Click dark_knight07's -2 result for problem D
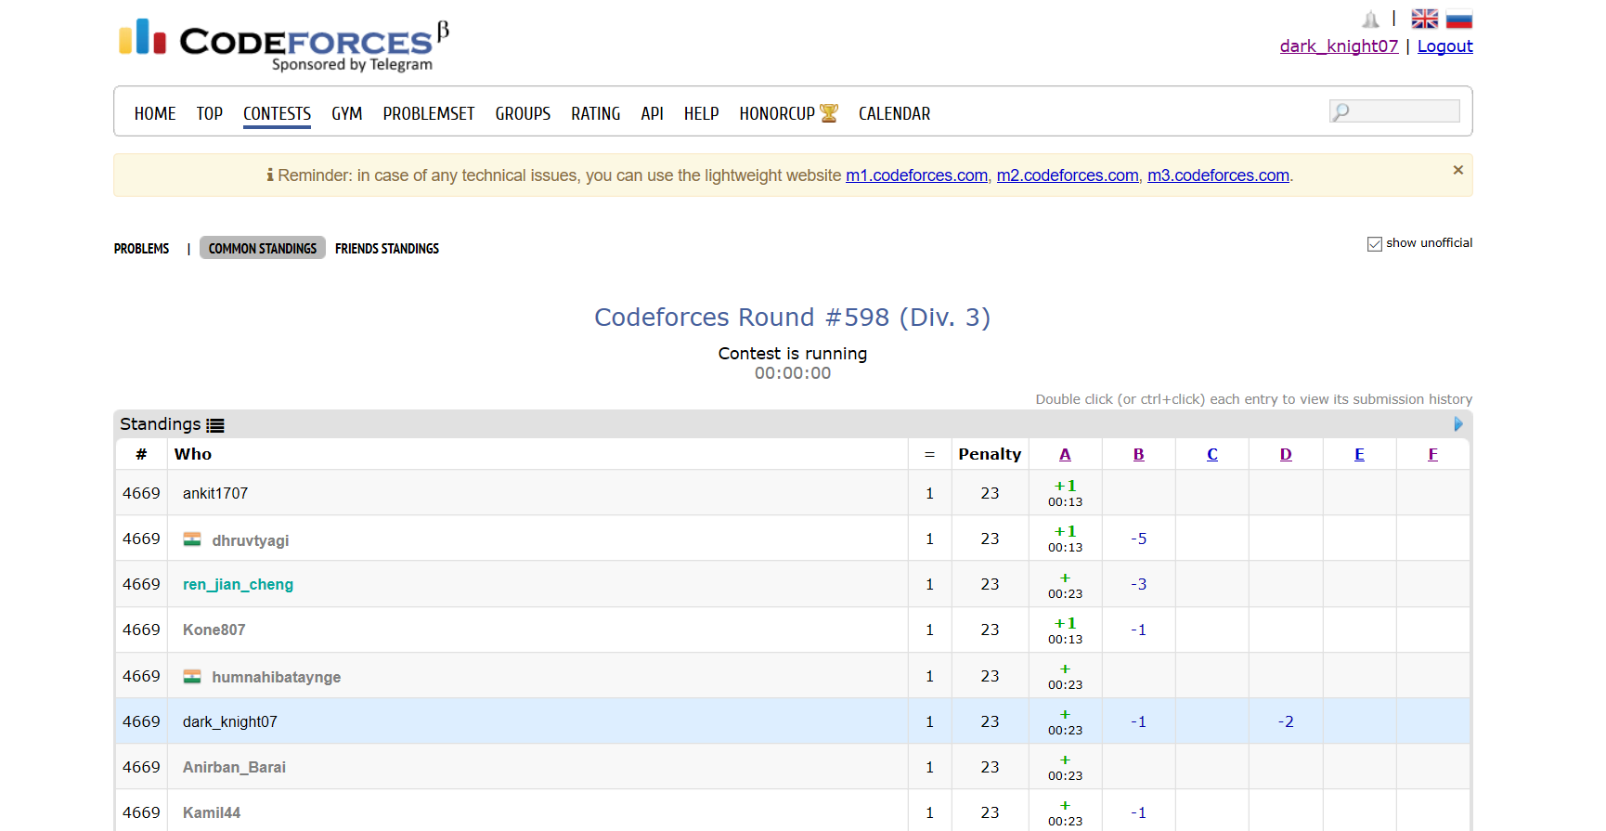1606x831 pixels. point(1286,721)
